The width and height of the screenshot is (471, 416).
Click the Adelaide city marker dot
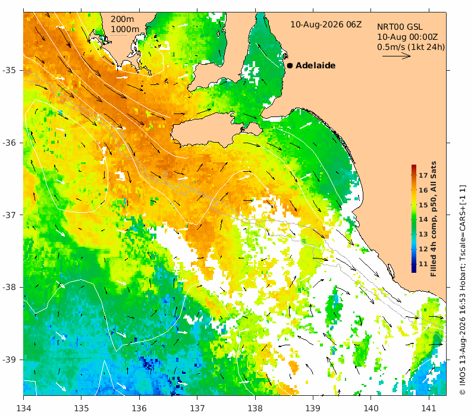click(x=290, y=65)
